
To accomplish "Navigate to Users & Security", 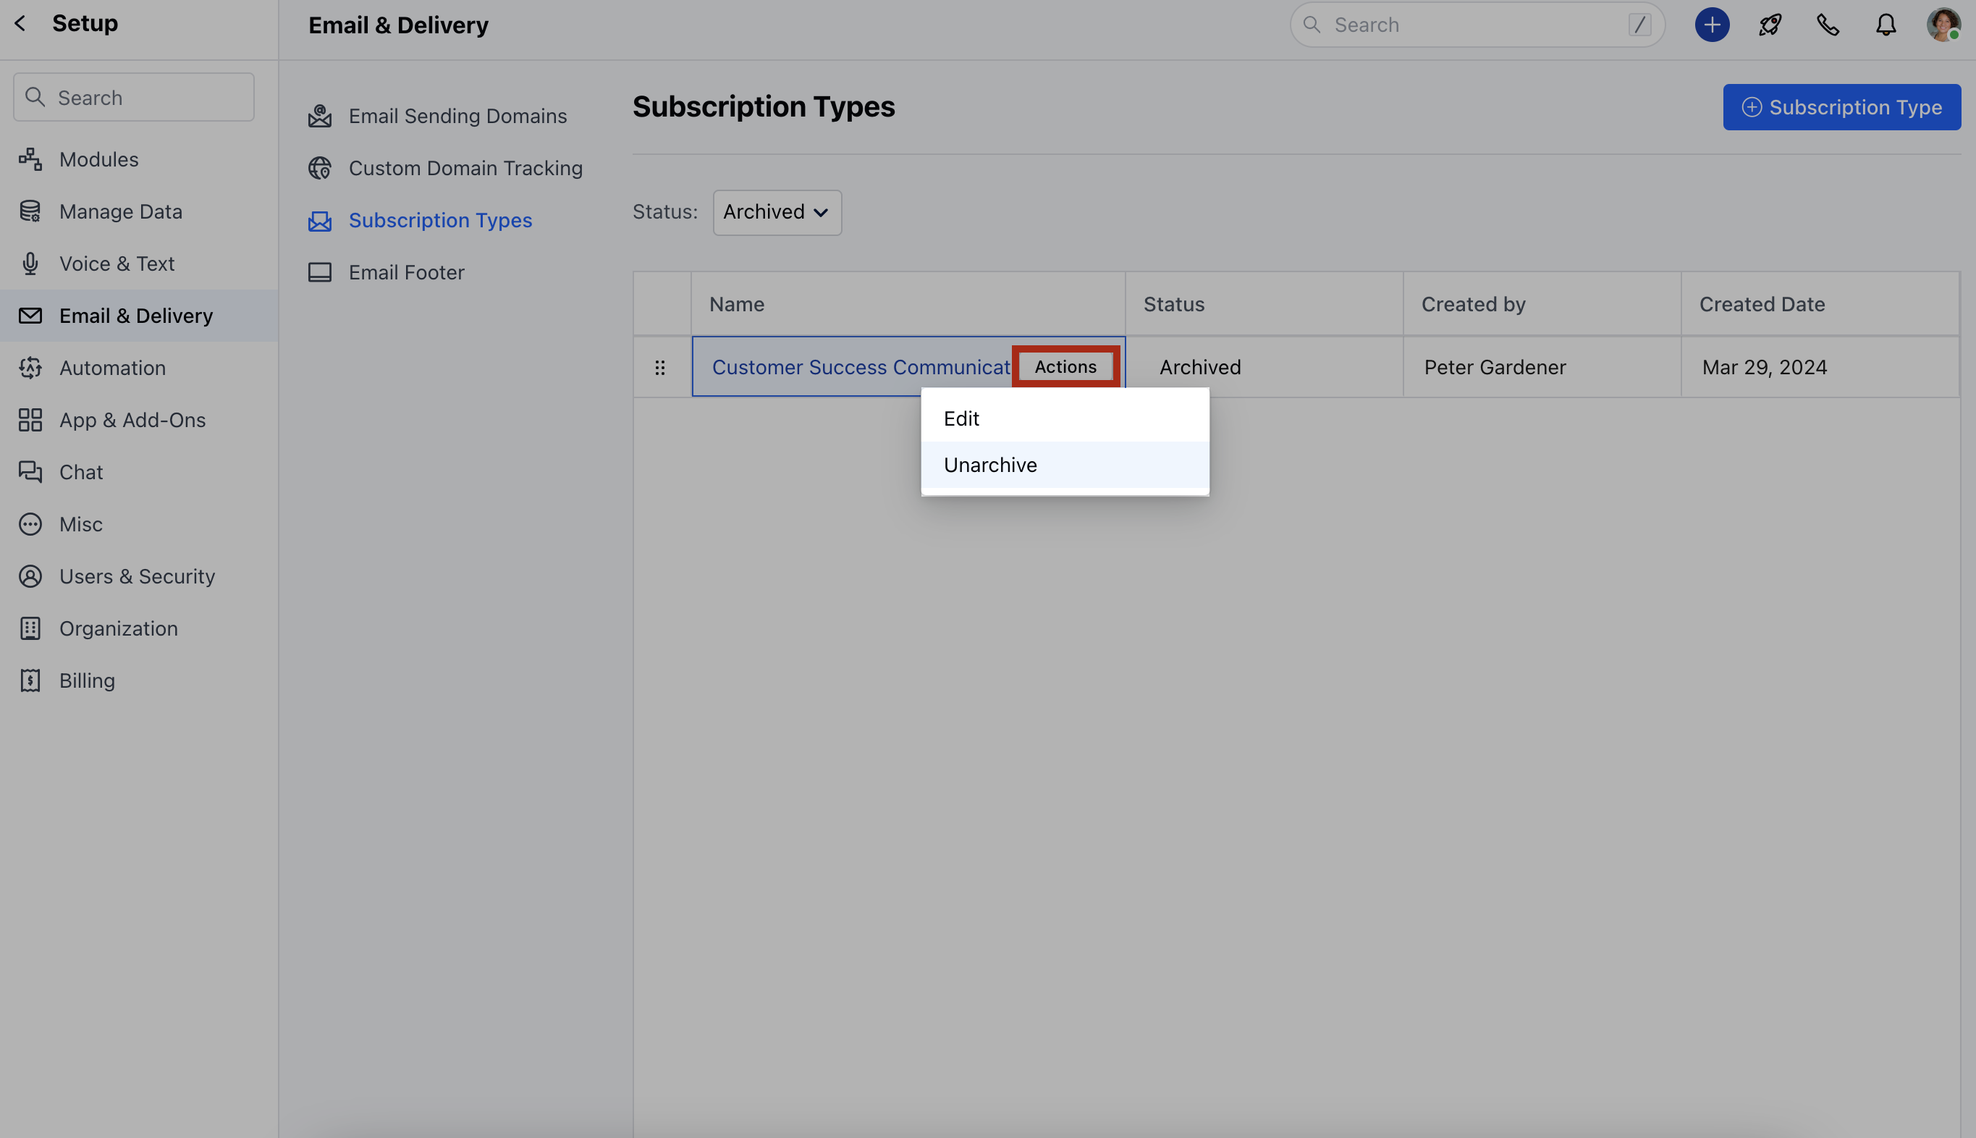I will [x=137, y=577].
